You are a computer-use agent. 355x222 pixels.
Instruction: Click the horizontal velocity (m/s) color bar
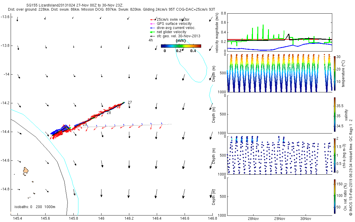(x=181, y=46)
